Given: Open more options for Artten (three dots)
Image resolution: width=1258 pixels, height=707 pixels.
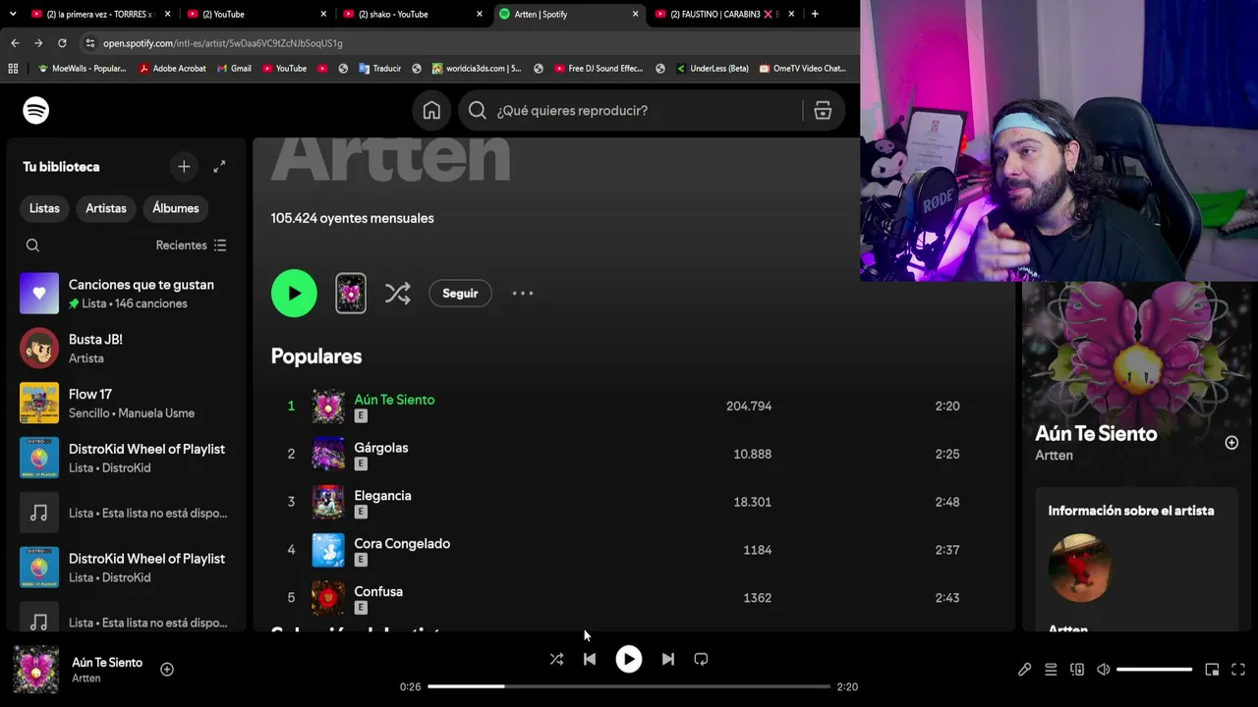Looking at the screenshot, I should coord(523,294).
